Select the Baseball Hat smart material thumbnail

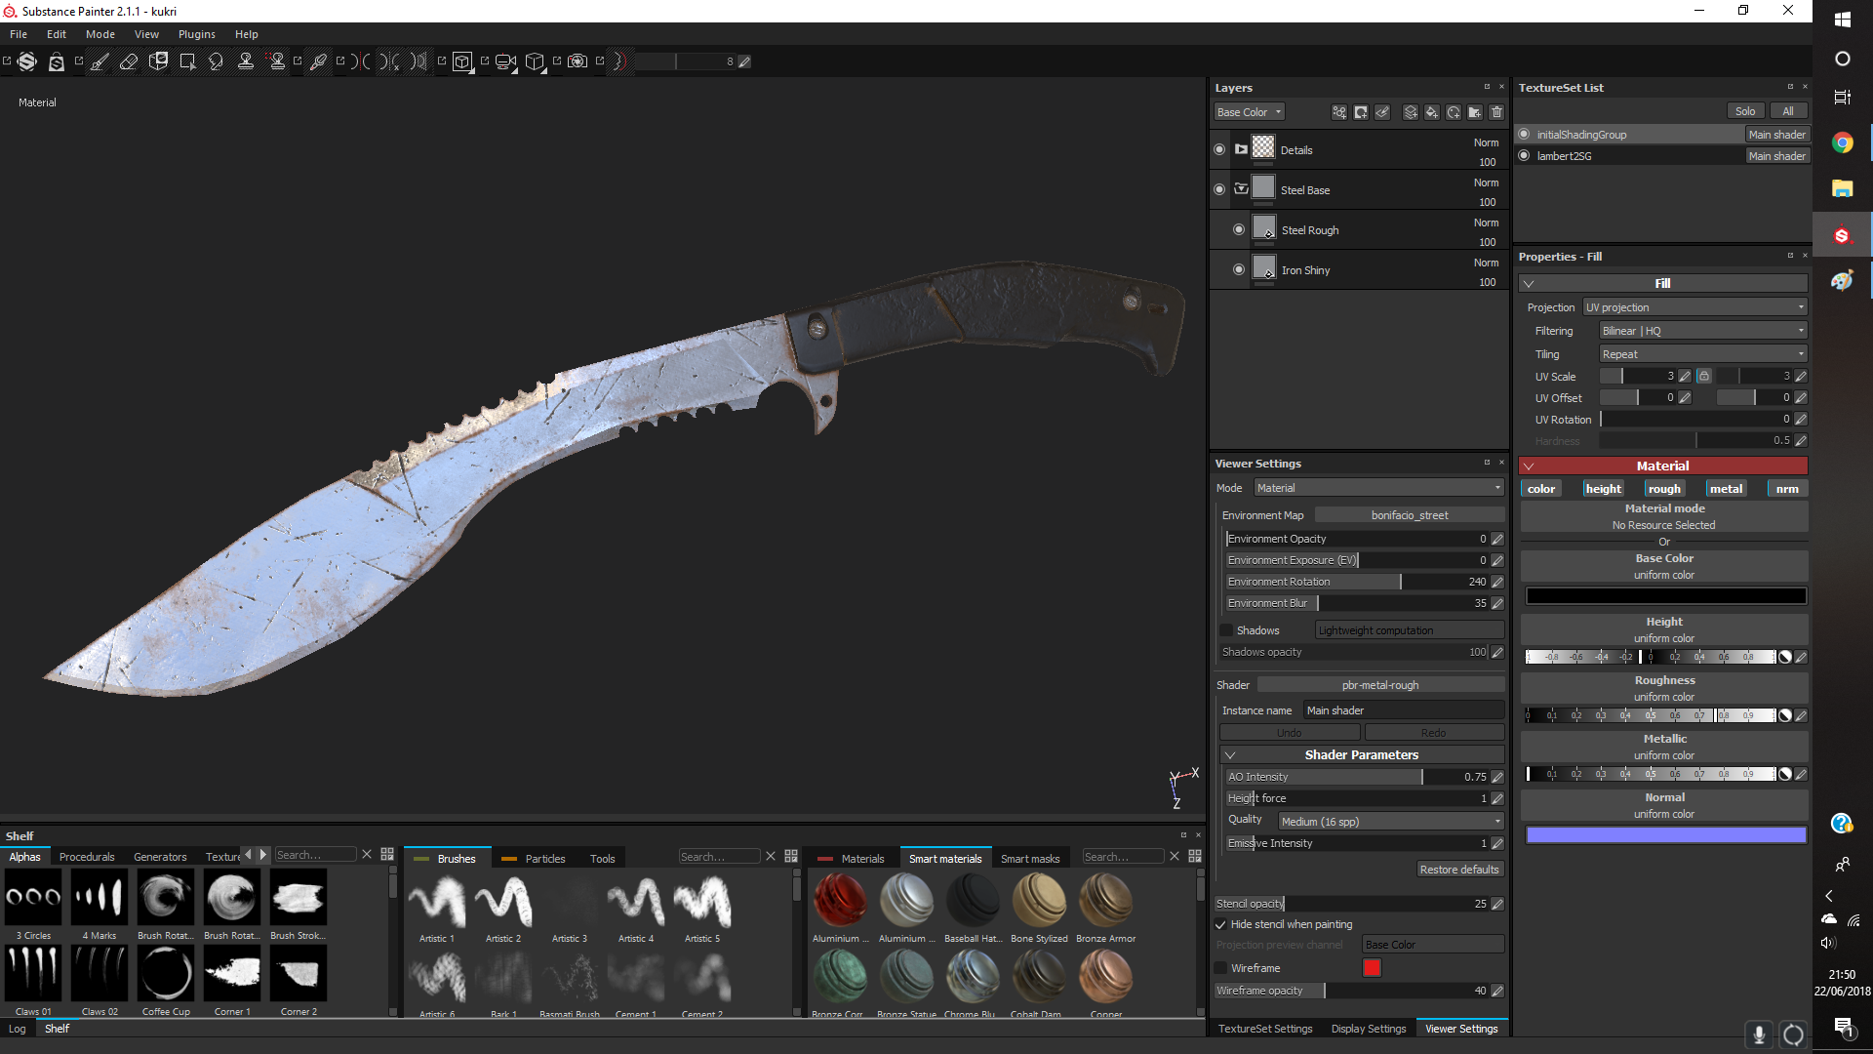[x=973, y=900]
